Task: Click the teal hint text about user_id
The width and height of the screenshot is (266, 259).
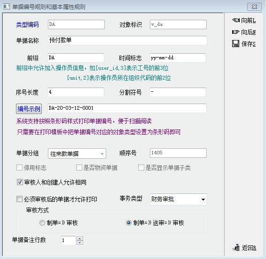Action: (93, 68)
